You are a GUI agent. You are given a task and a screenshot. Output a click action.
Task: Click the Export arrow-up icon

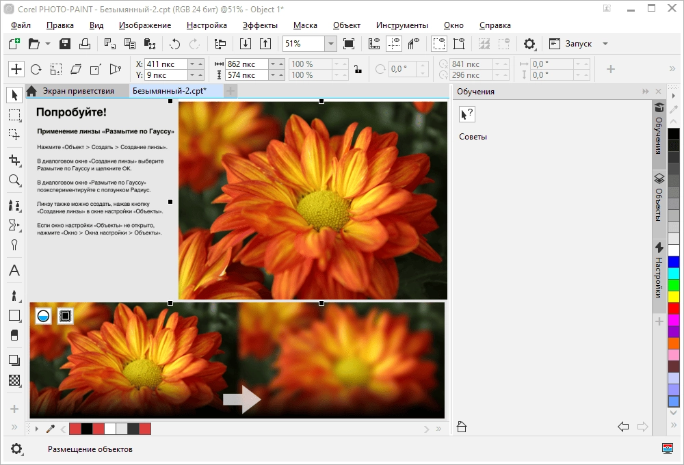click(x=265, y=44)
